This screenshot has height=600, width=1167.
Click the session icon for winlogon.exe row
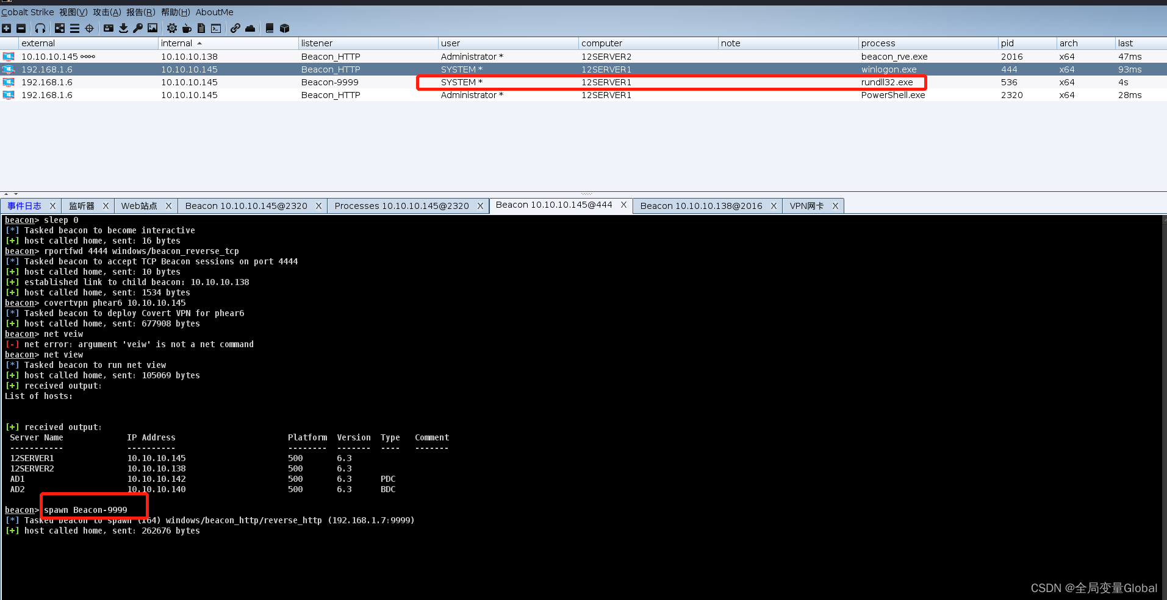(9, 69)
